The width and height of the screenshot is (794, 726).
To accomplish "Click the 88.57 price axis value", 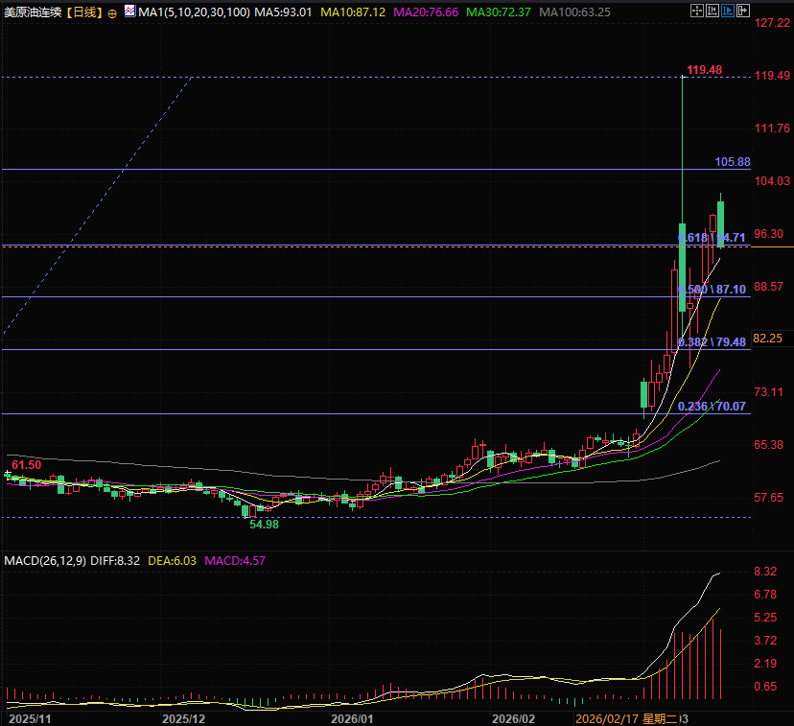I will (769, 287).
